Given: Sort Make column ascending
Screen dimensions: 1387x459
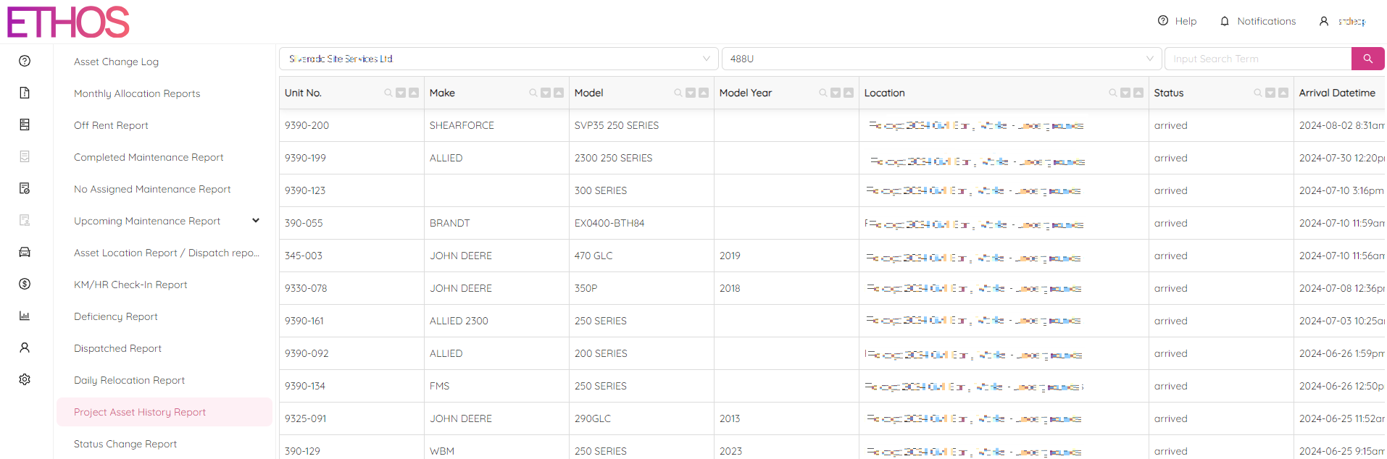Looking at the screenshot, I should pyautogui.click(x=559, y=93).
